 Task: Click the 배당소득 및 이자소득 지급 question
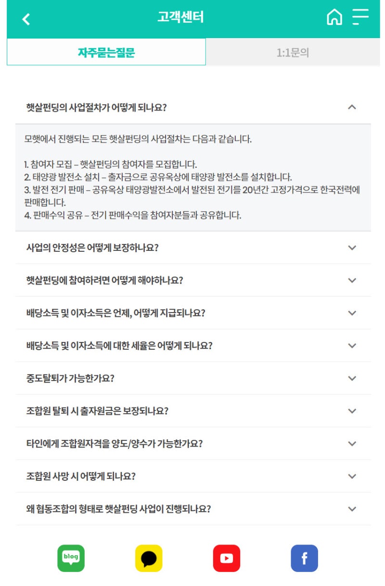tap(192, 313)
